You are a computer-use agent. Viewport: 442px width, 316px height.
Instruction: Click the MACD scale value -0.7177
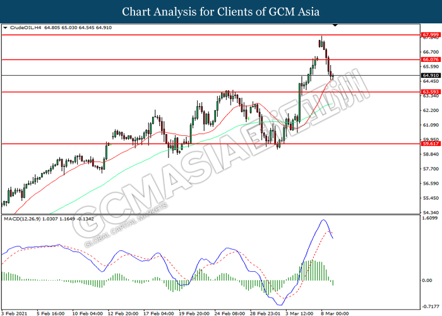(x=431, y=307)
